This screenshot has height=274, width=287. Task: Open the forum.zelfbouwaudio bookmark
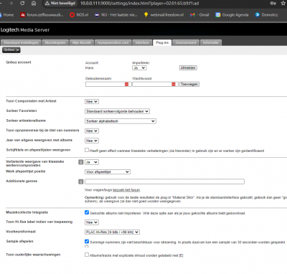tap(42, 15)
